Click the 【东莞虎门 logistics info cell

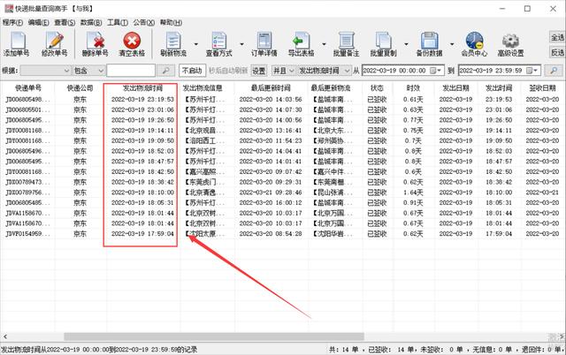(204, 182)
